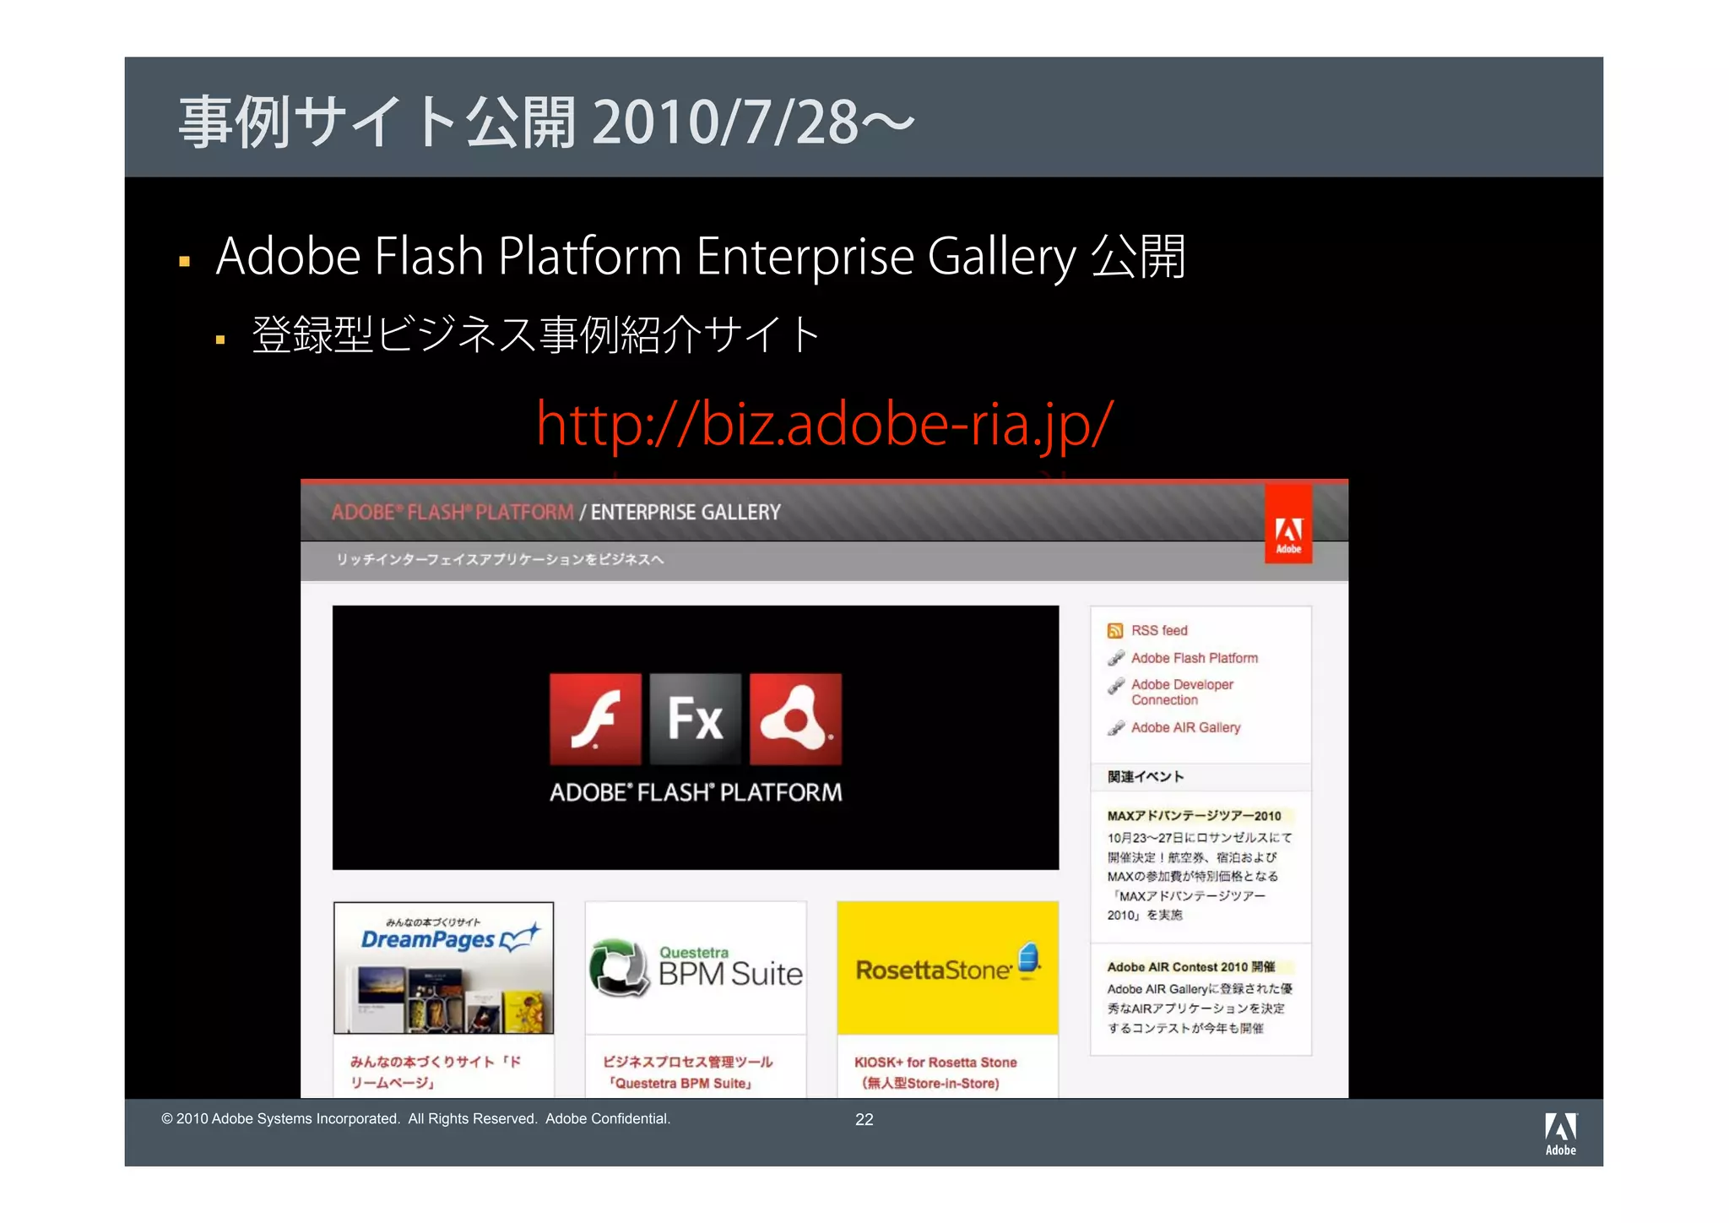Click the RSS feed orange icon
This screenshot has height=1223, width=1729.
1114,631
